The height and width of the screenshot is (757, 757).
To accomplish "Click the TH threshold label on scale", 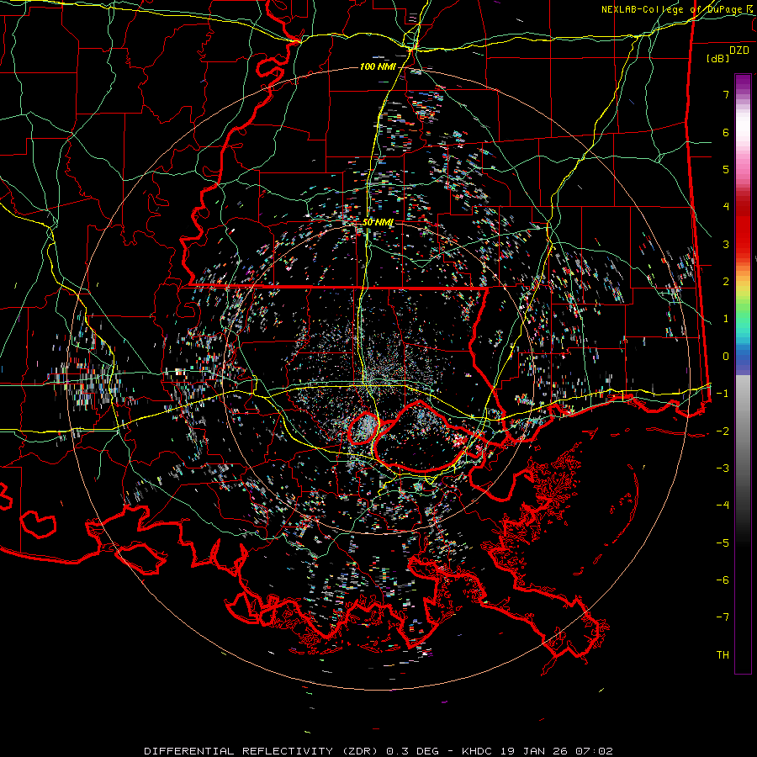I will (723, 655).
